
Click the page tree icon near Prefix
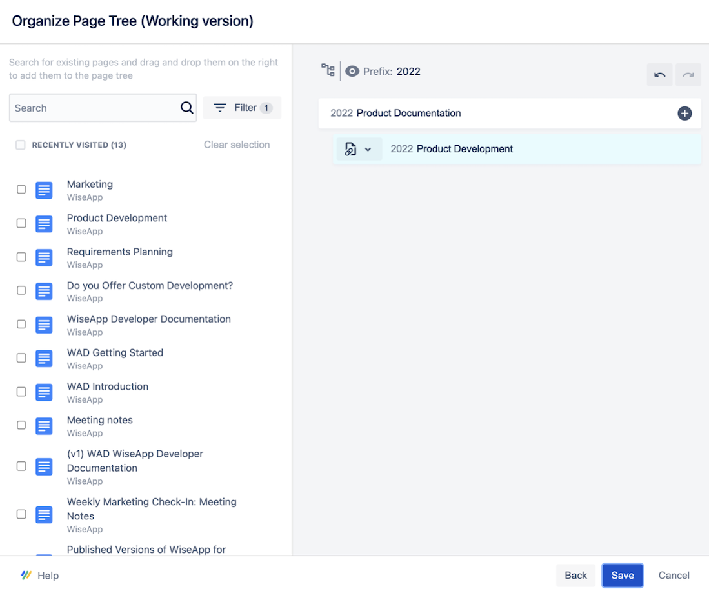[x=328, y=71]
